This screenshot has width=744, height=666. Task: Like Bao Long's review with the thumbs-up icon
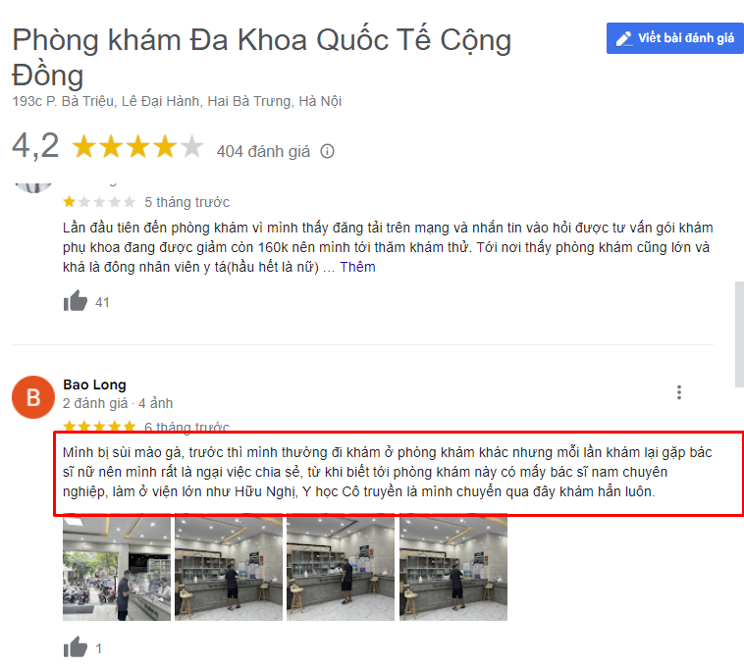[x=76, y=646]
